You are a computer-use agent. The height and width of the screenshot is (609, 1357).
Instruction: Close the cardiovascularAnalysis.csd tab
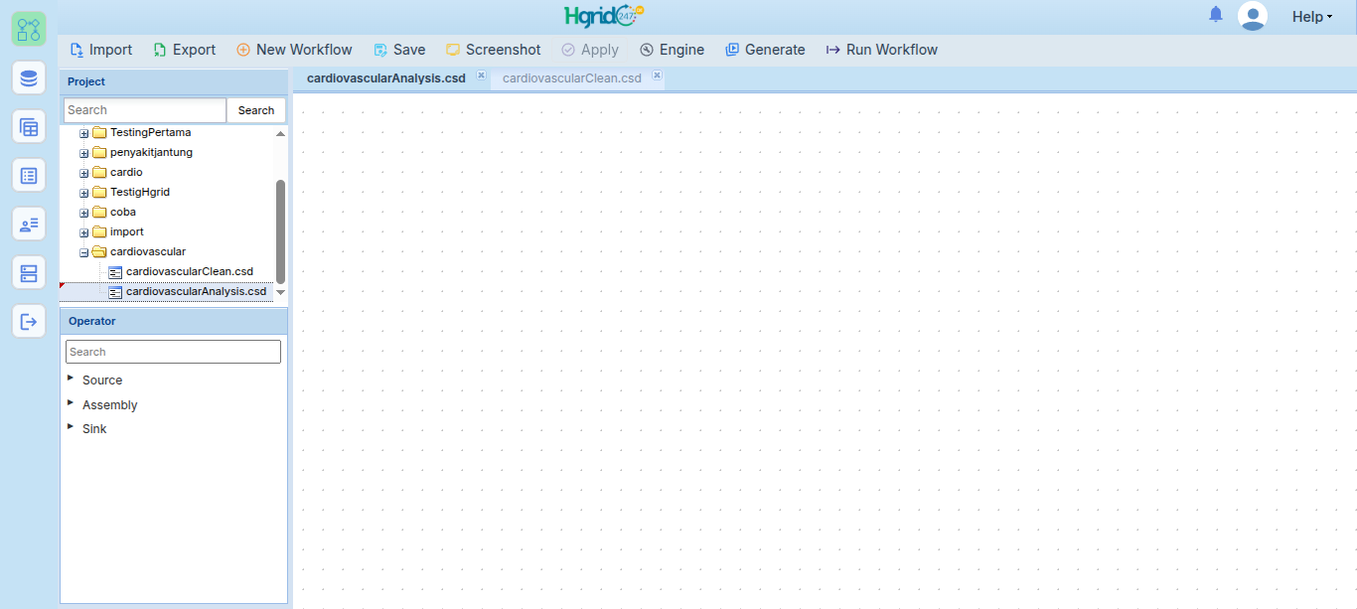coord(481,76)
